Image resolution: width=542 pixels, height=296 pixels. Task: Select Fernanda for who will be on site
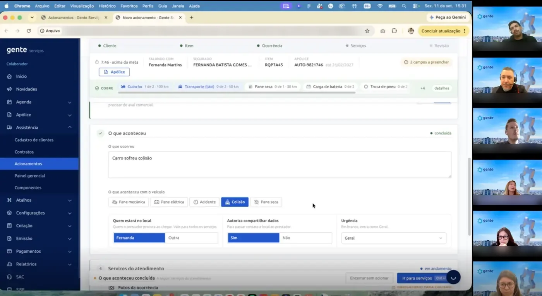(x=139, y=238)
